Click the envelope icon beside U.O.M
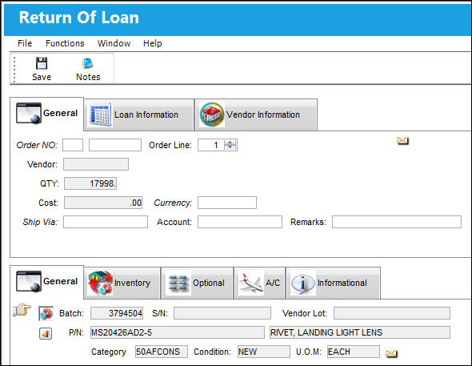 tap(391, 353)
